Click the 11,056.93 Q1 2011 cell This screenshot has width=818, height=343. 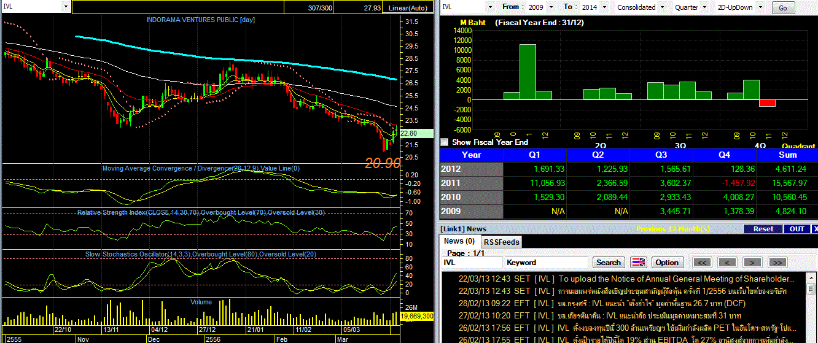(x=535, y=183)
